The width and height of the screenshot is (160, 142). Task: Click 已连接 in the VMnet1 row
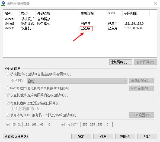[x=86, y=28]
